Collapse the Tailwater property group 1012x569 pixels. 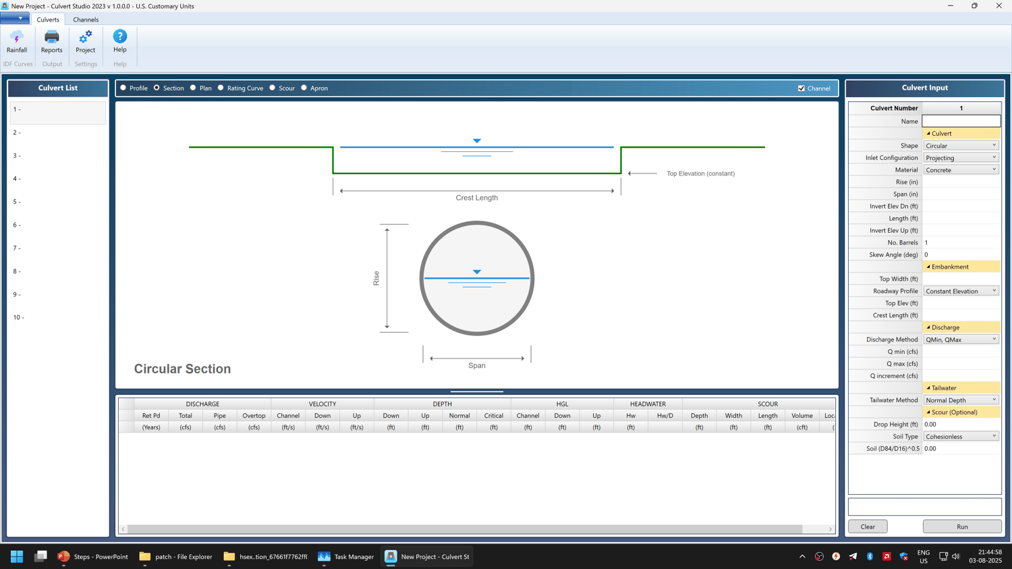click(x=928, y=388)
